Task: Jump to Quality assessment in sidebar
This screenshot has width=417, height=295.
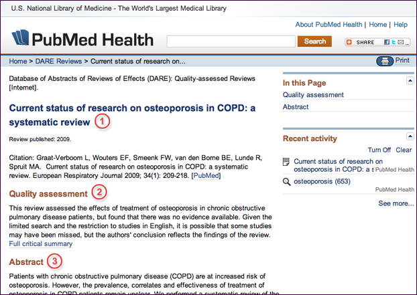Action: click(313, 95)
